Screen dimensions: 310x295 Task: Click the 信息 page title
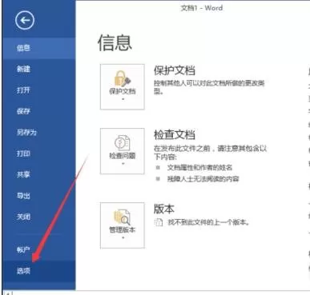click(115, 42)
